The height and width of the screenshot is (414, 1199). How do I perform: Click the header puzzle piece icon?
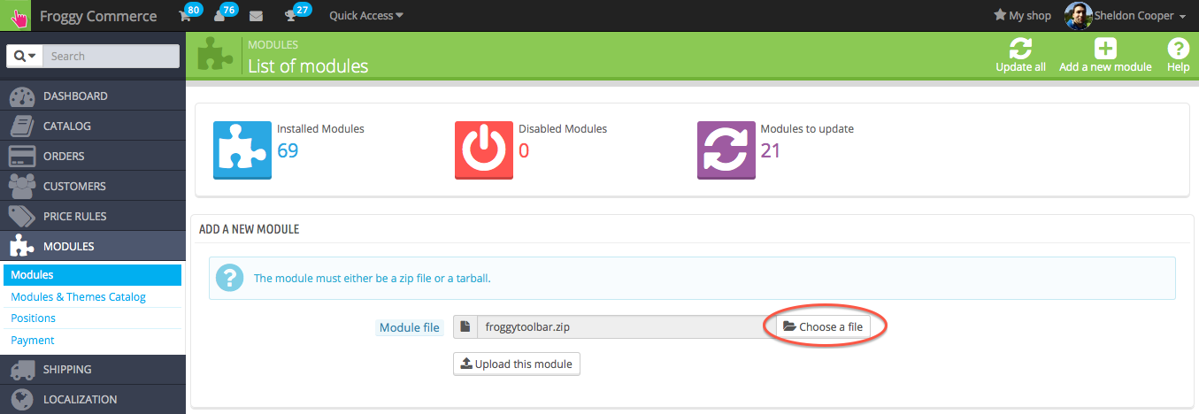[214, 54]
